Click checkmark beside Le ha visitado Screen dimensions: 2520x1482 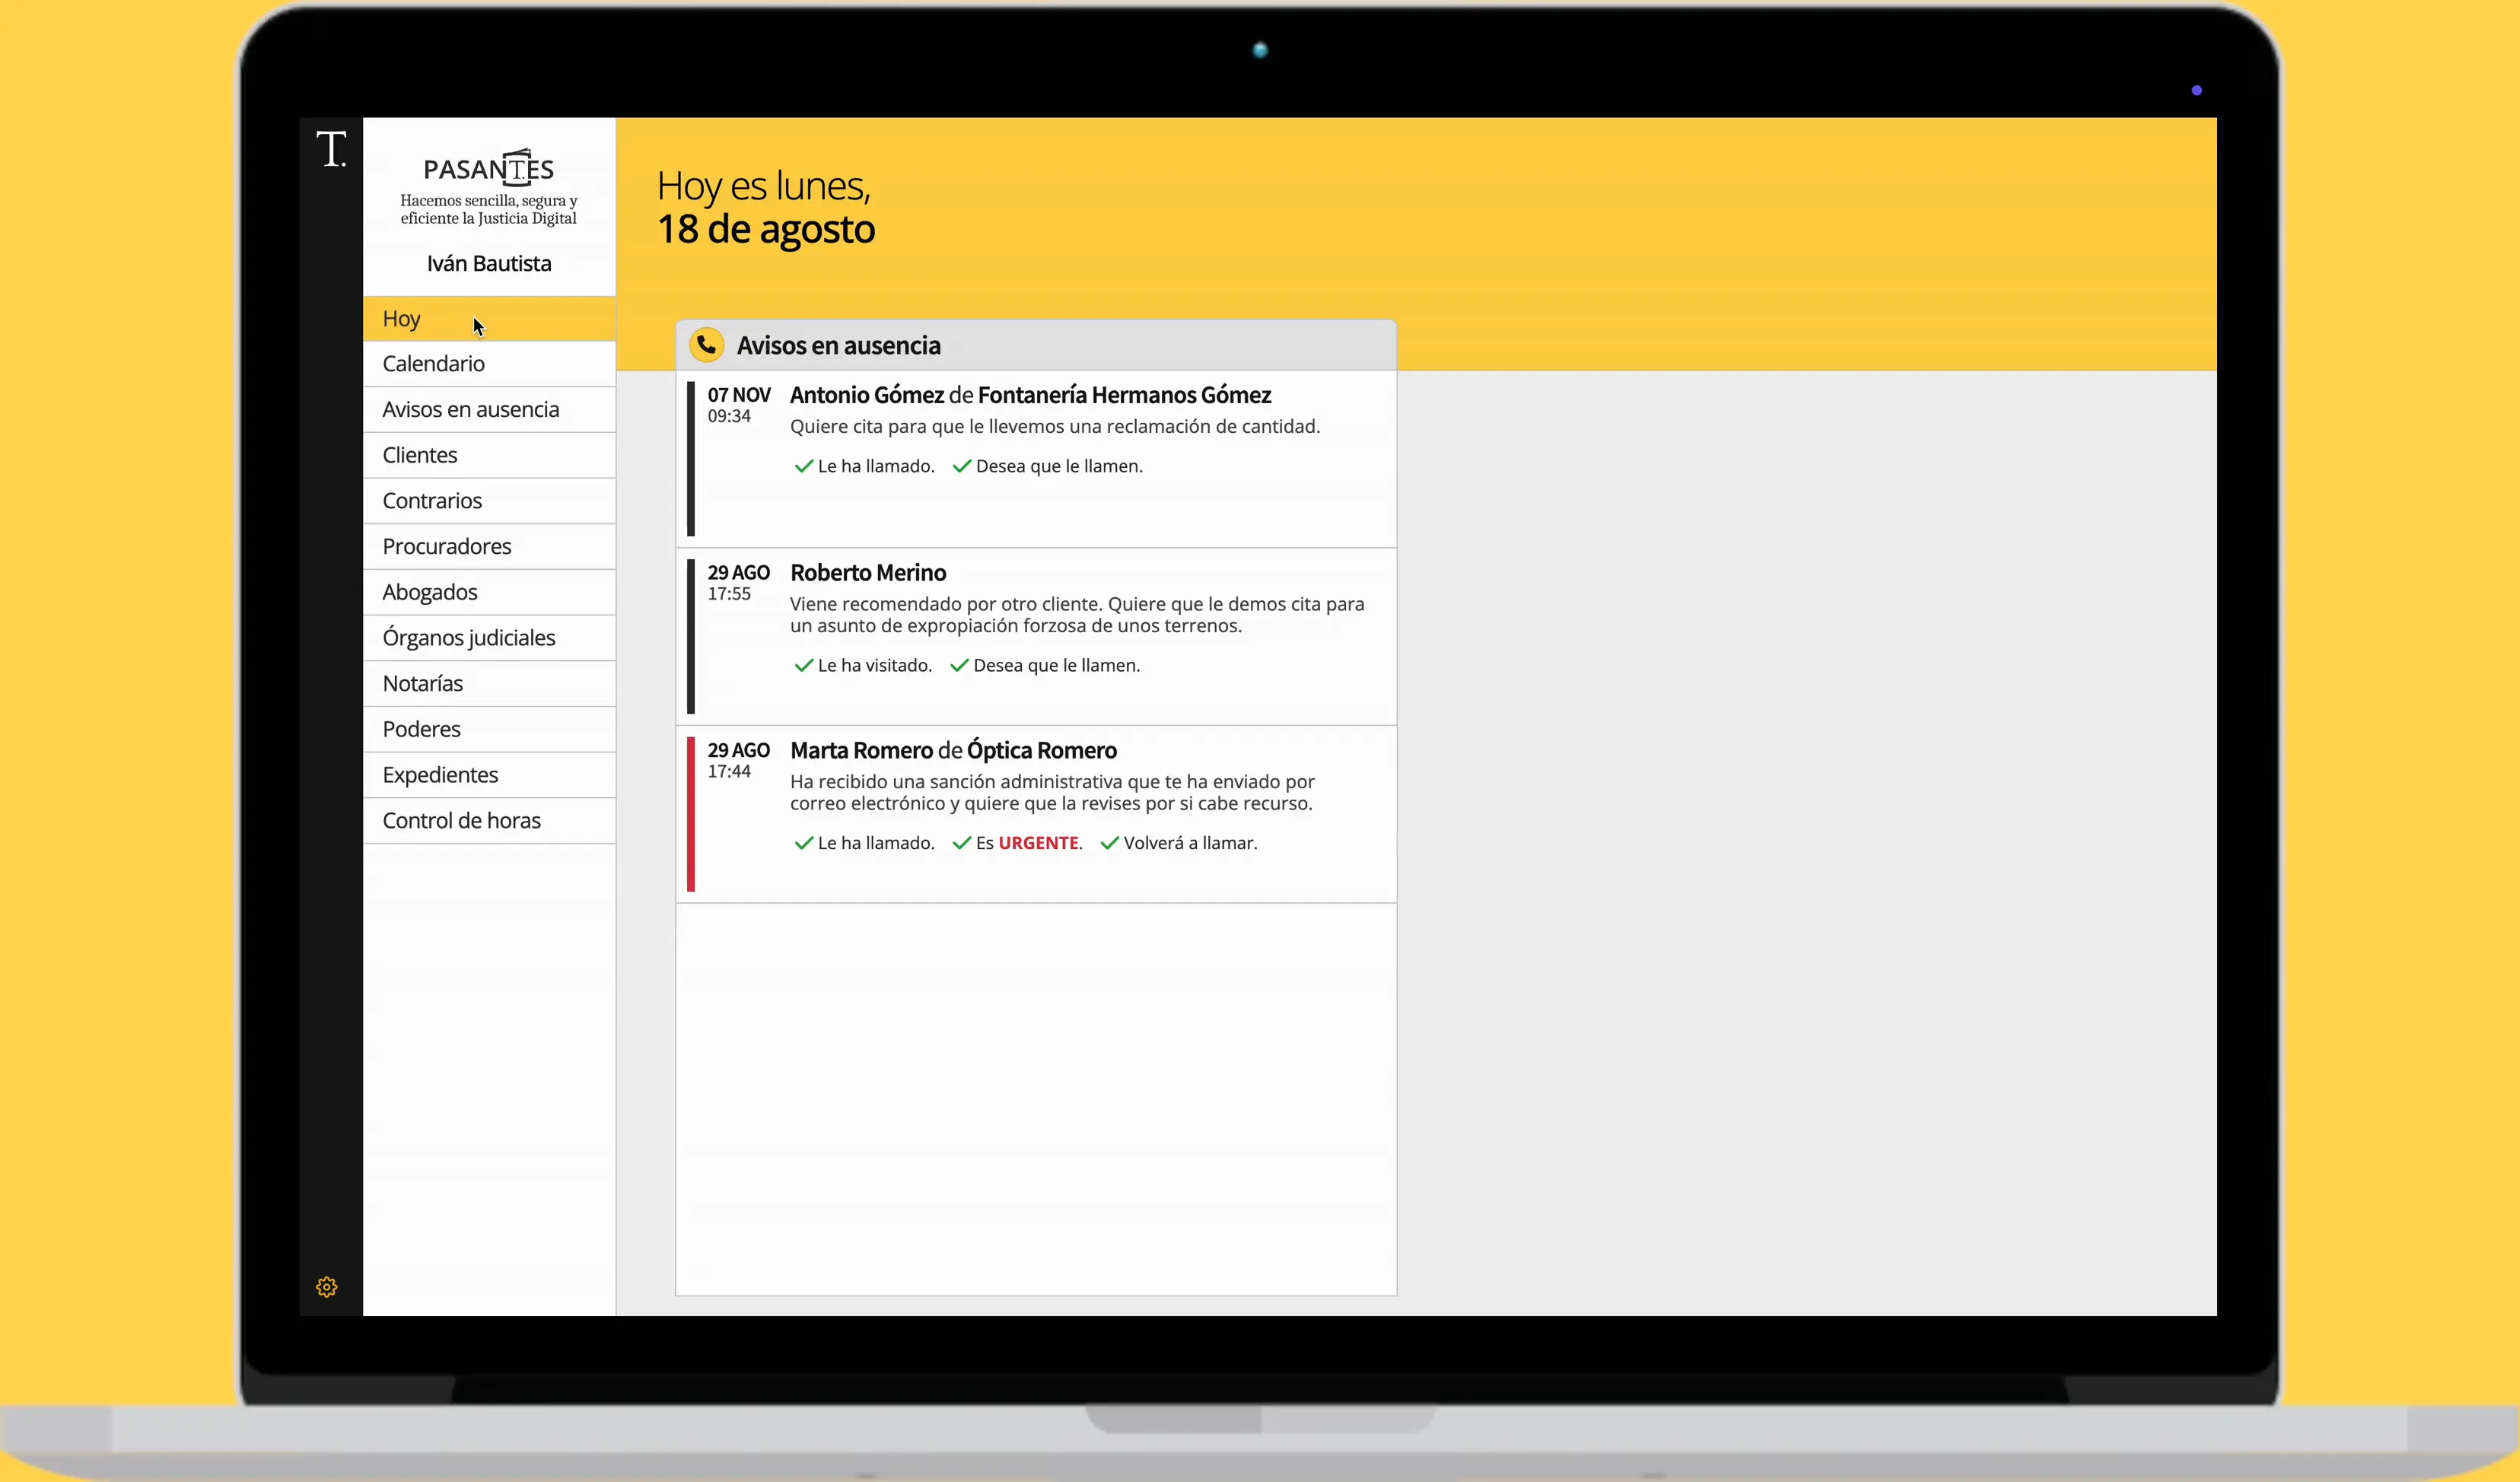click(x=803, y=666)
